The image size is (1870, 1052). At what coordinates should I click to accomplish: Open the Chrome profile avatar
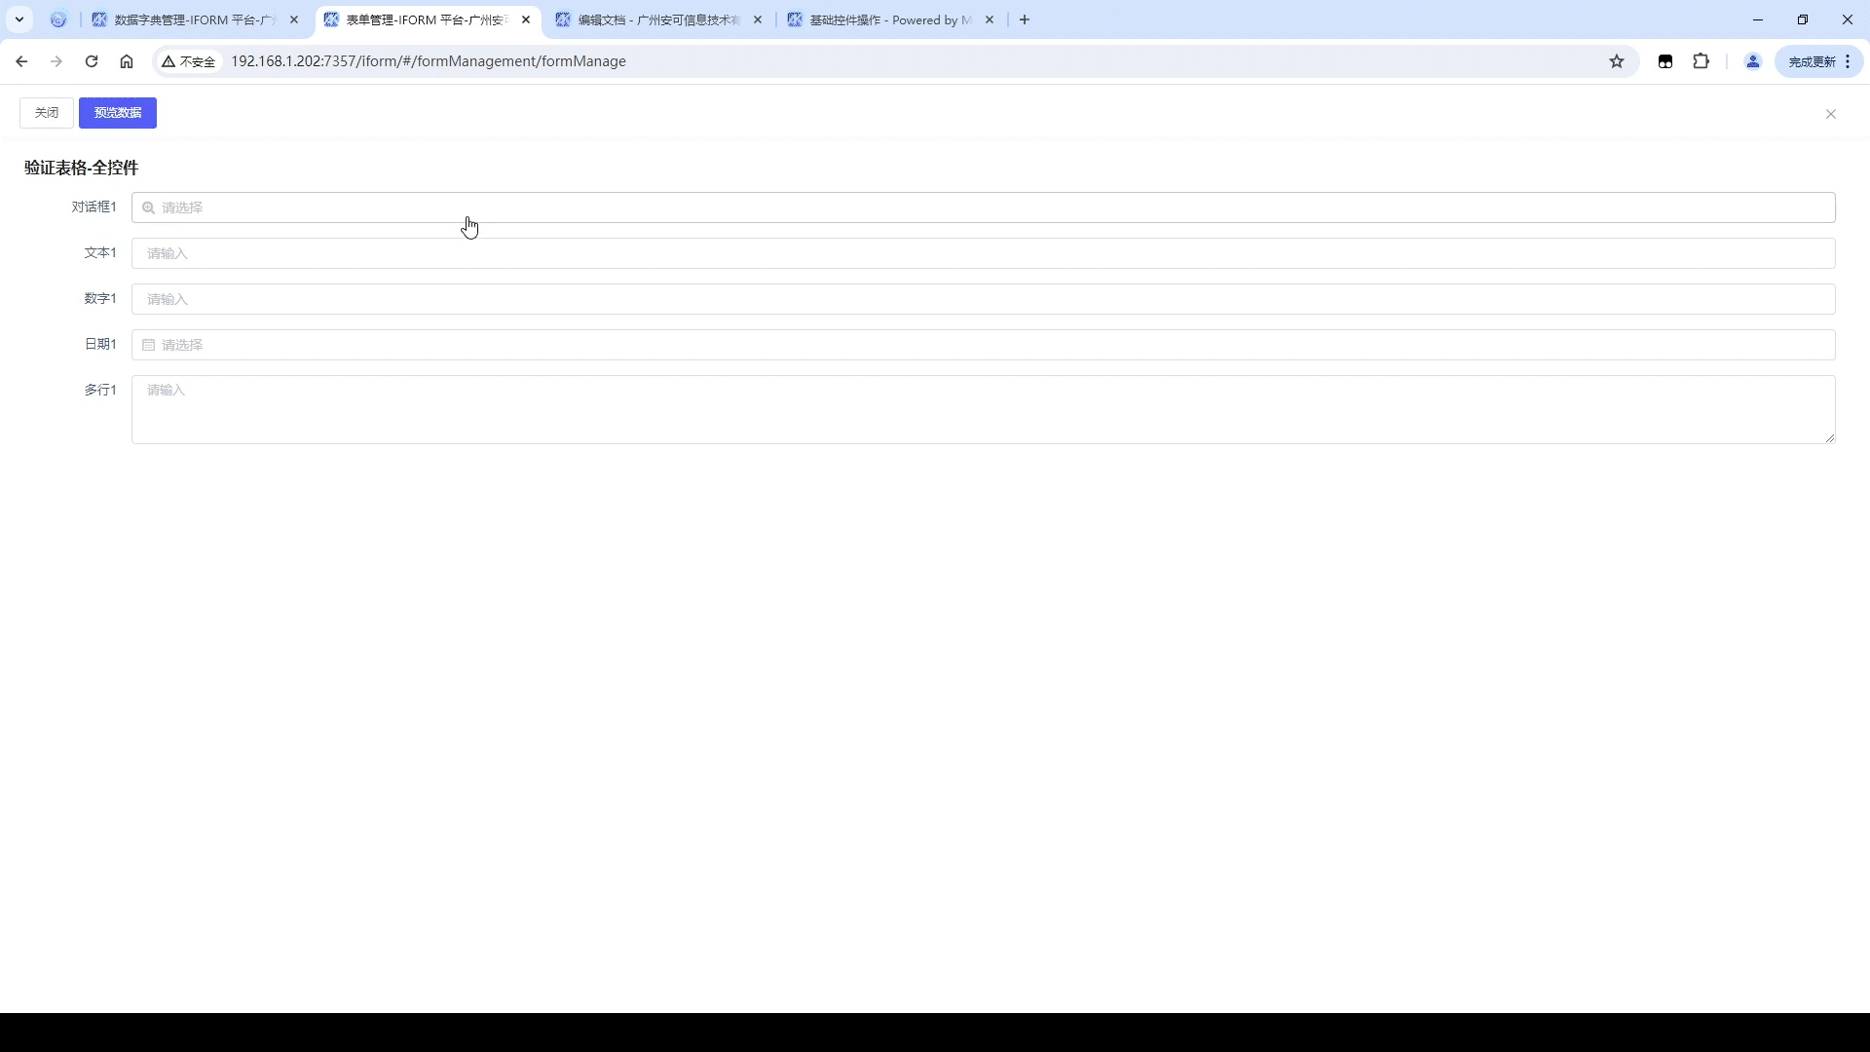pyautogui.click(x=1752, y=61)
